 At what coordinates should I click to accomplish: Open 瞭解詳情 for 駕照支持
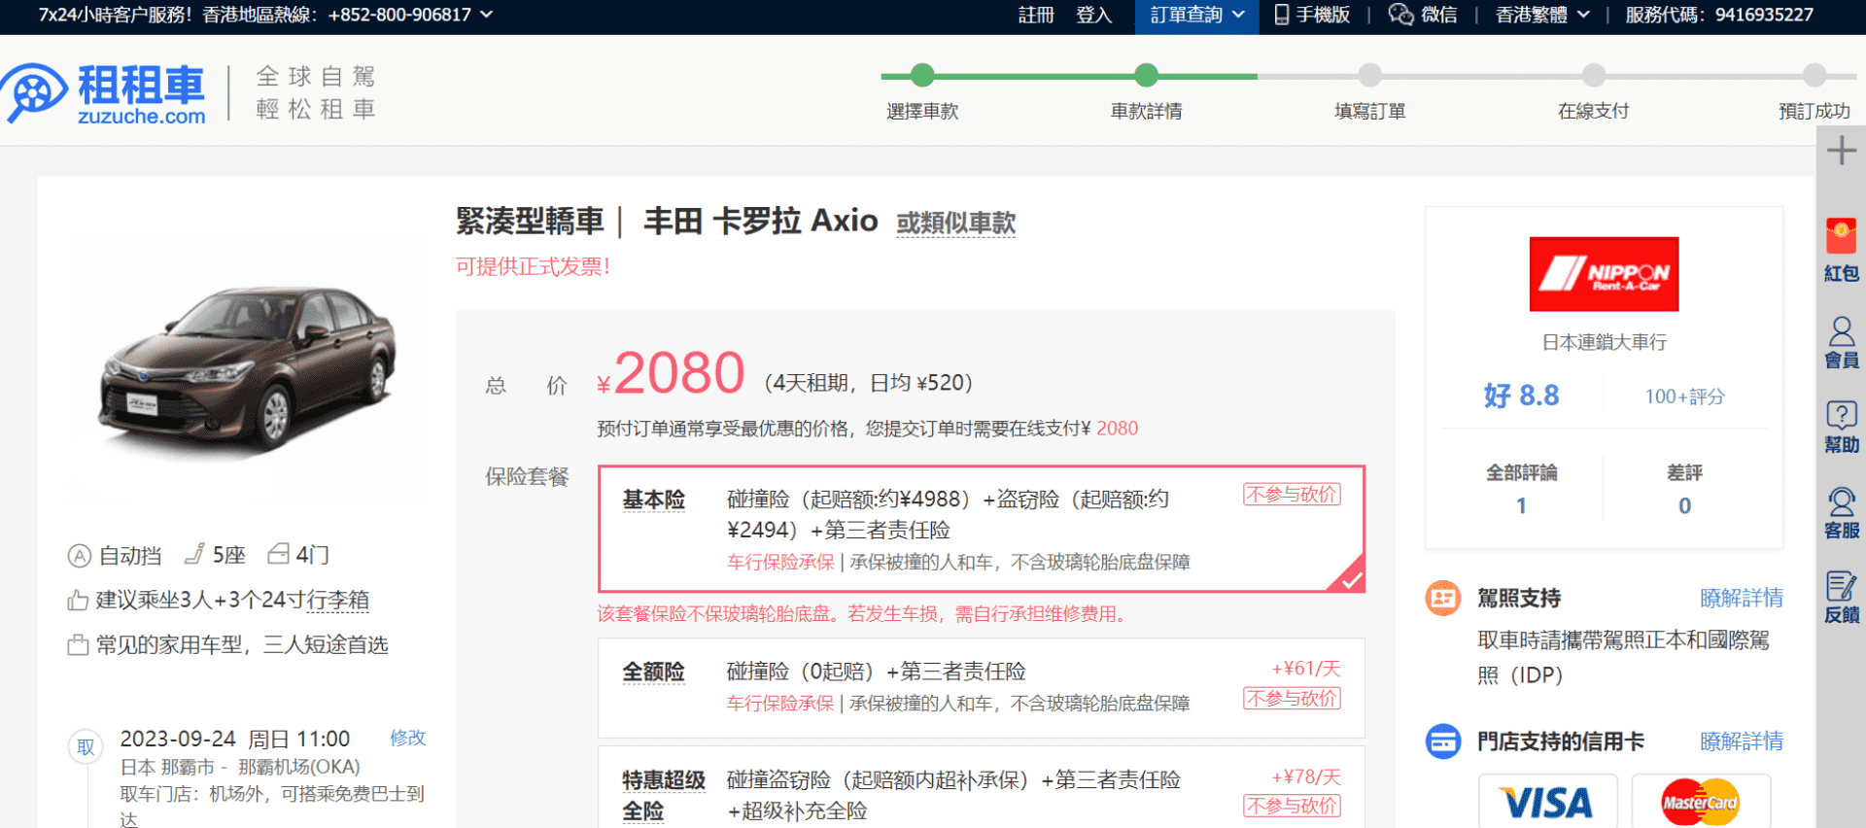tap(1742, 598)
